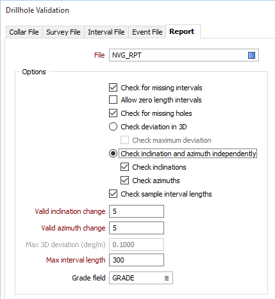Toggle Check for missing intervals checkbox
This screenshot has width=275, height=299.
pyautogui.click(x=113, y=88)
